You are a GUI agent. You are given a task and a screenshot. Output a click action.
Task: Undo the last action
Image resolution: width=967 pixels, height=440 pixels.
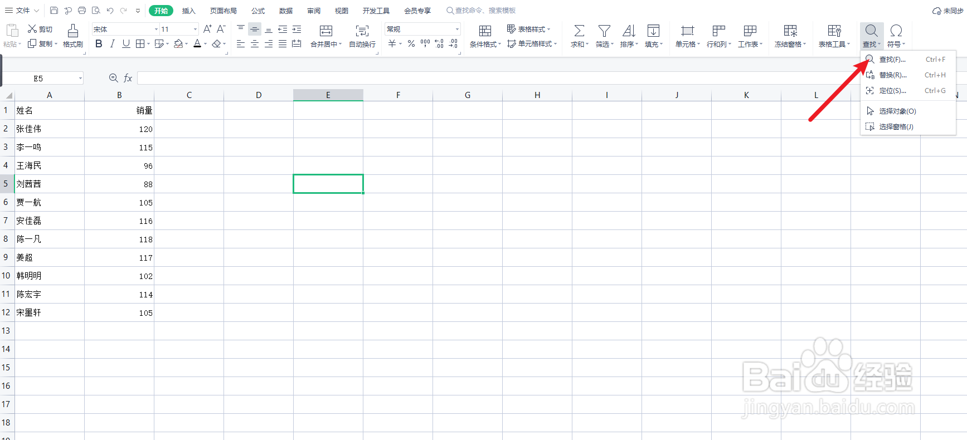pyautogui.click(x=110, y=11)
